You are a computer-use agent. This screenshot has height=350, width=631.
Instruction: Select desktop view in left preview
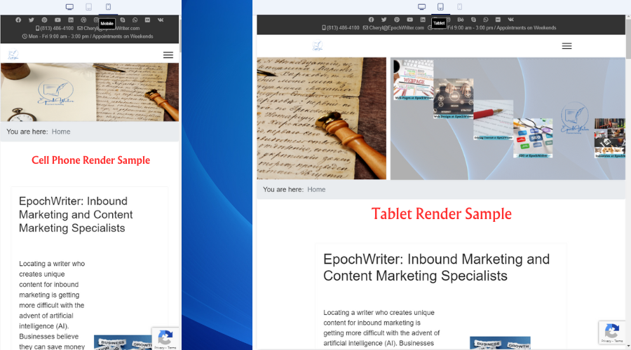69,7
